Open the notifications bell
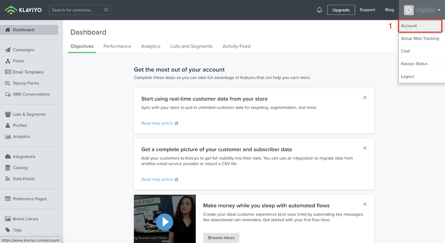 point(320,10)
